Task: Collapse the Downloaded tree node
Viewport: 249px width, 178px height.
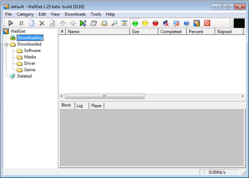Action: pyautogui.click(x=6, y=44)
